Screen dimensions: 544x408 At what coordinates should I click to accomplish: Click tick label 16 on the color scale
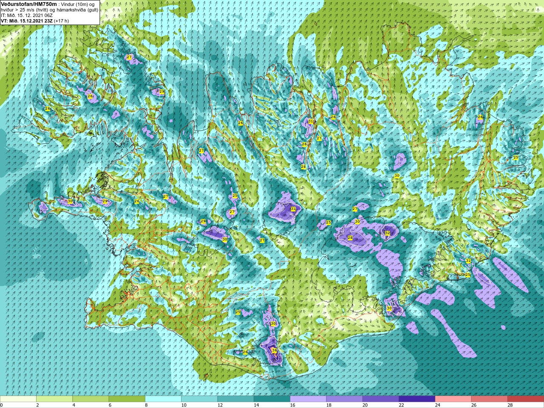click(293, 405)
